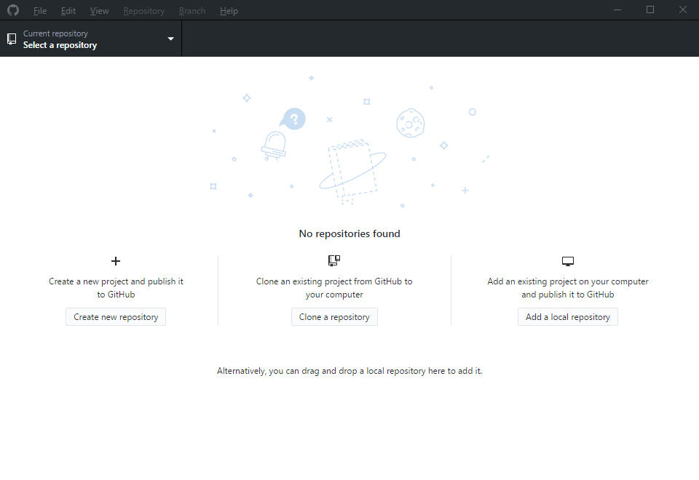Click the 'Clone an existing project from GitHub' text

point(334,288)
